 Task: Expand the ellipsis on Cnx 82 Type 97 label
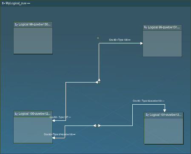(x=74, y=134)
